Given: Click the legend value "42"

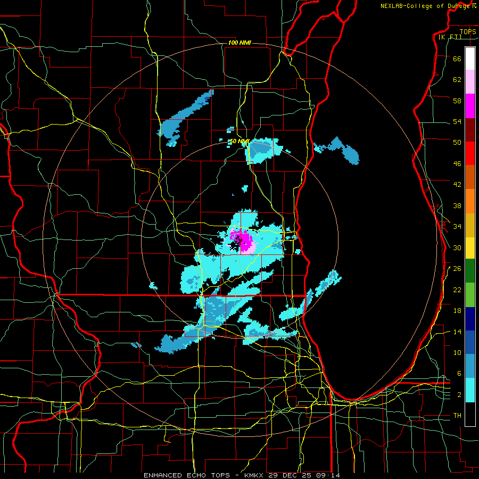Looking at the screenshot, I should [x=457, y=185].
